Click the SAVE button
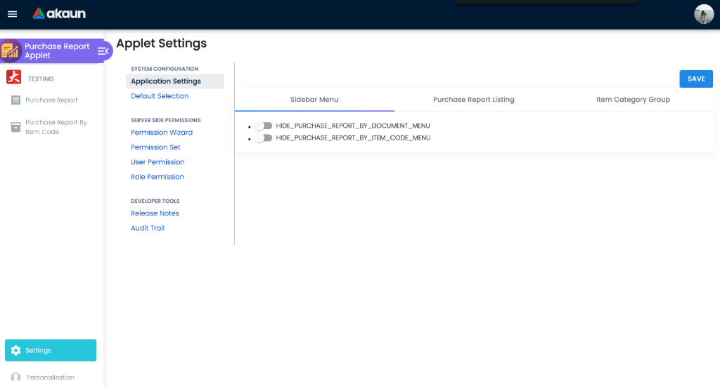Image resolution: width=720 pixels, height=388 pixels. [696, 79]
